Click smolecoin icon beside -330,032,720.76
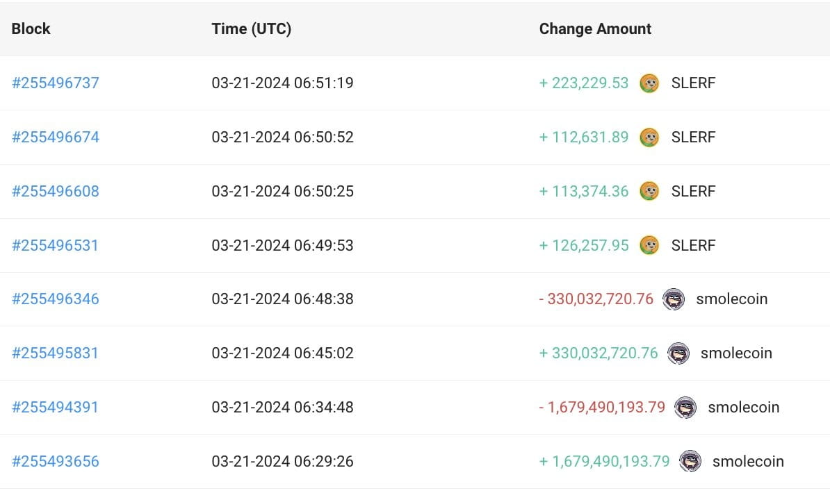Viewport: 830px width, 493px height. (674, 299)
